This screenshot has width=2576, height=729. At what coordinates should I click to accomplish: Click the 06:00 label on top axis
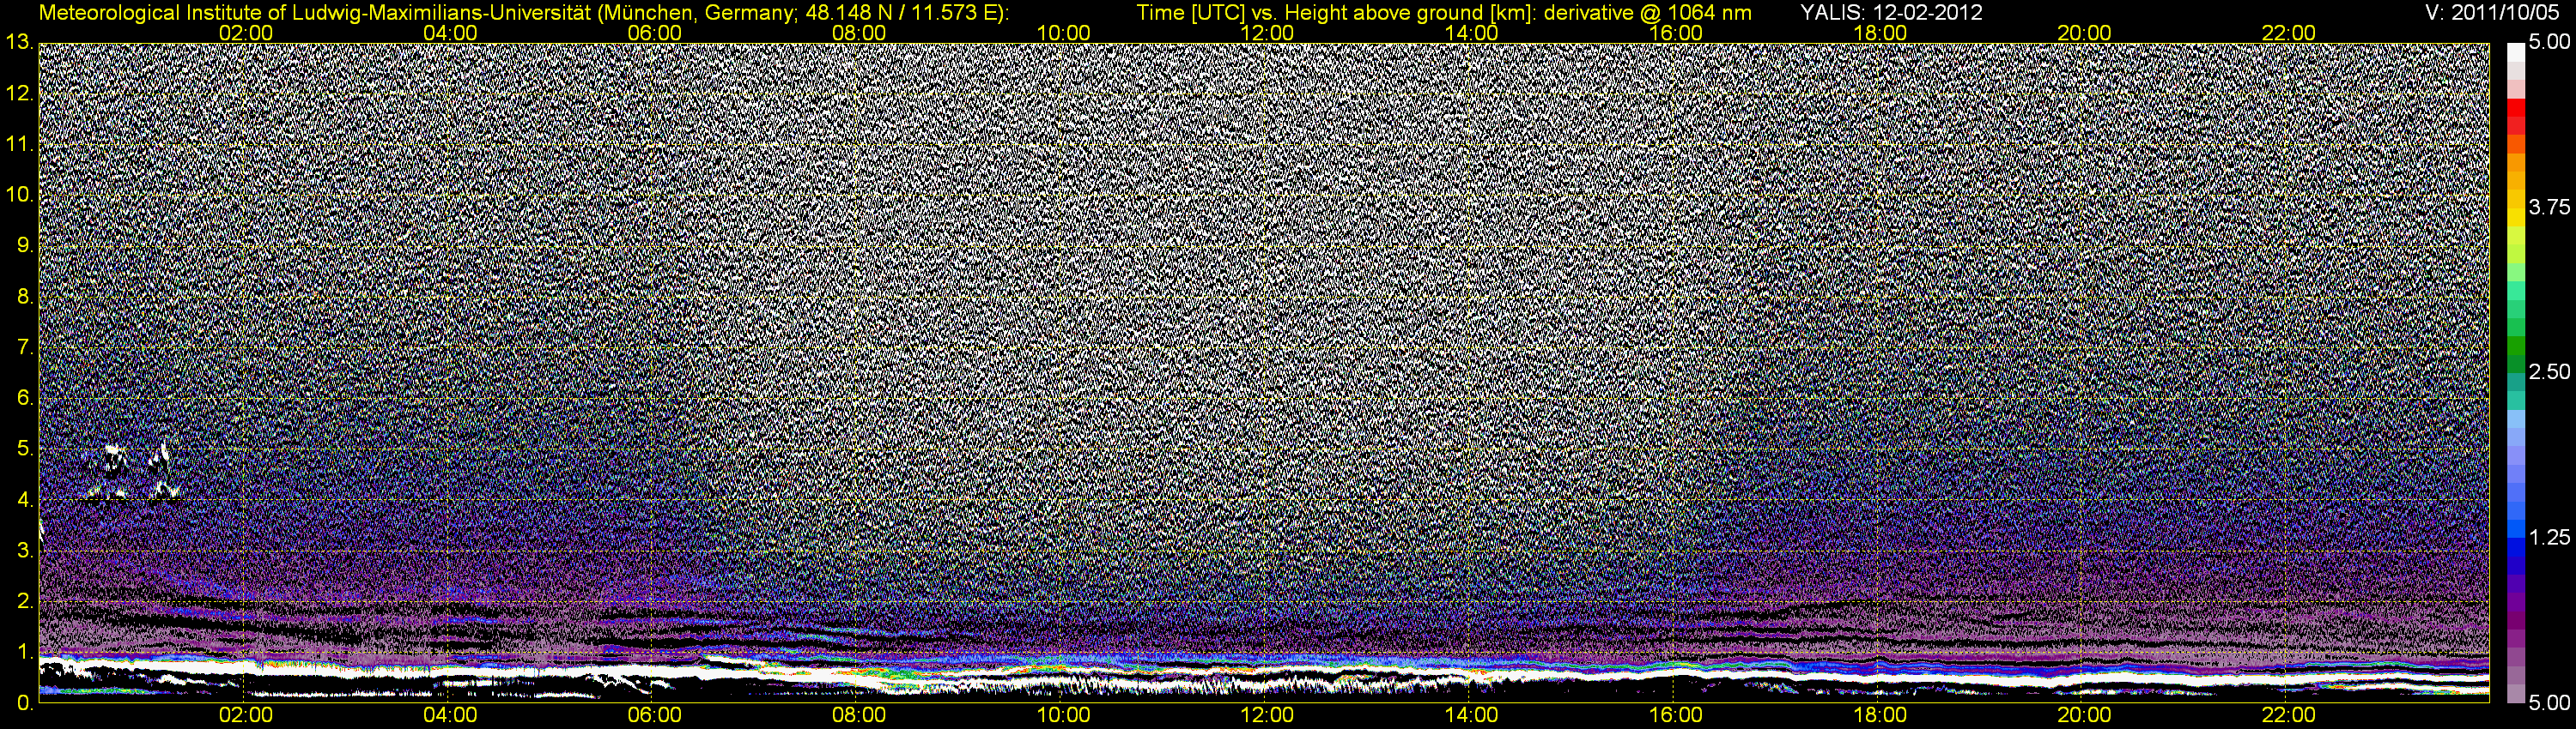pos(654,33)
